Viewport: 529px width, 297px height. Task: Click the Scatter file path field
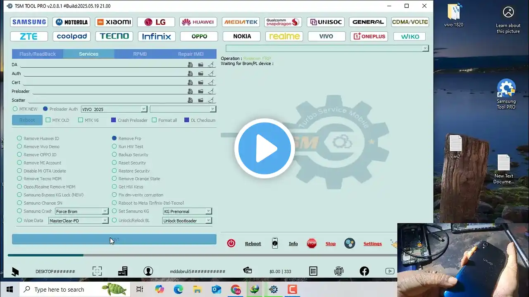point(107,100)
